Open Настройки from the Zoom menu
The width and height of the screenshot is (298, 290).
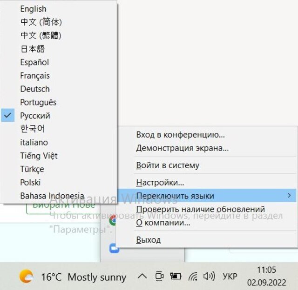point(160,183)
